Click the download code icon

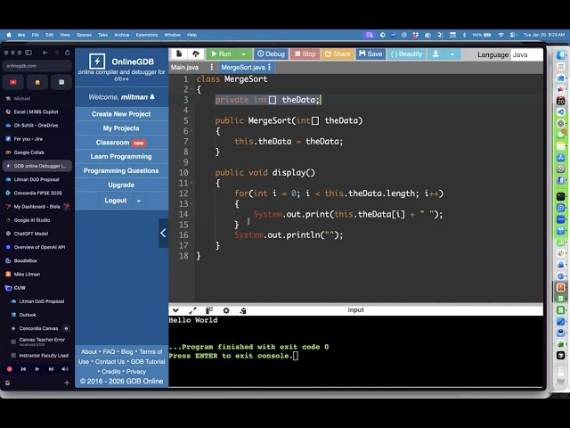click(436, 53)
